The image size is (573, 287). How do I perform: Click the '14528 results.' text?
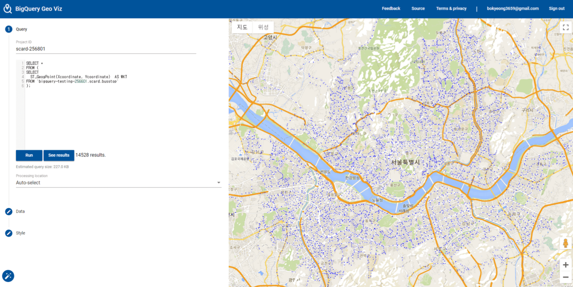(91, 155)
